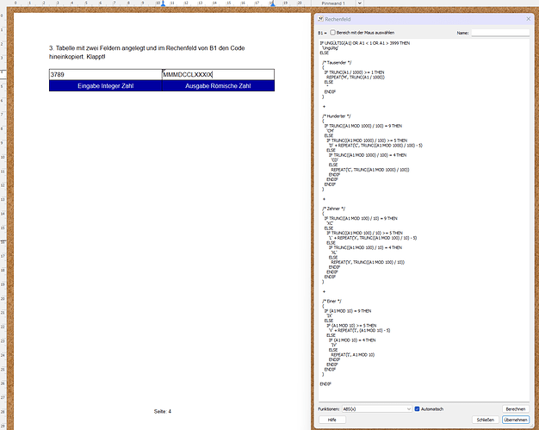Open the Funktionen dropdown showing ABS(x)
Screen dimensions: 539x430
(376, 408)
